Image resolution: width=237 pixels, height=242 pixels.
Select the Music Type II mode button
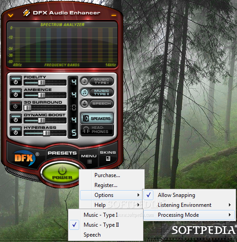pos(102,92)
